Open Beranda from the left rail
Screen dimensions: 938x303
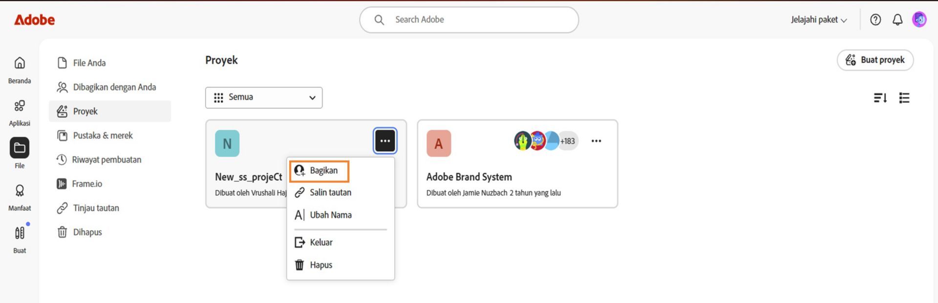[x=20, y=70]
